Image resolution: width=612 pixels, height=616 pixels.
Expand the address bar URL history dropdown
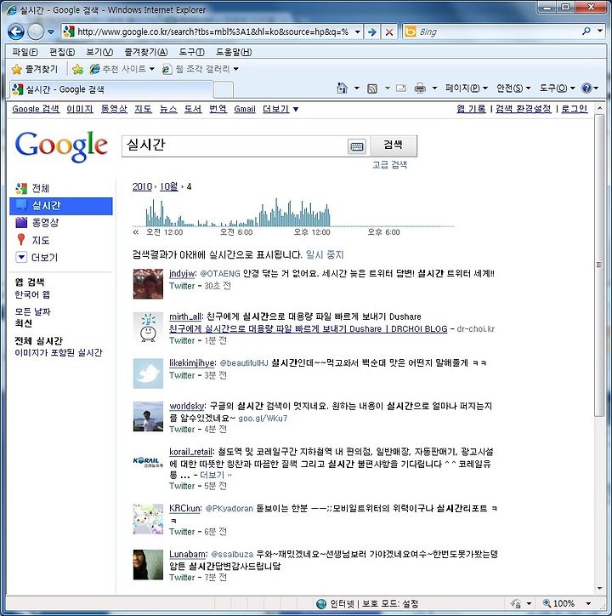coord(358,31)
